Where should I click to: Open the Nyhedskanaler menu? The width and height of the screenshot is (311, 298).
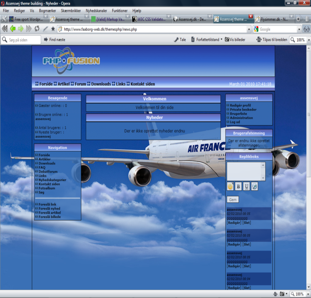pos(96,11)
